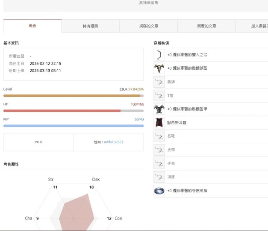Click the empty 長靴 boots slot icon
This screenshot has width=268, height=231.
tap(159, 136)
